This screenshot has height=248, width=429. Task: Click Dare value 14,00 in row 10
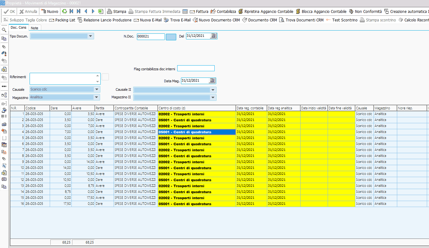[61, 168]
